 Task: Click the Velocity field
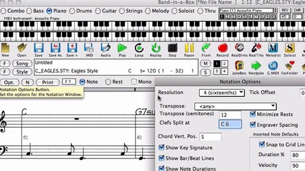(297, 166)
